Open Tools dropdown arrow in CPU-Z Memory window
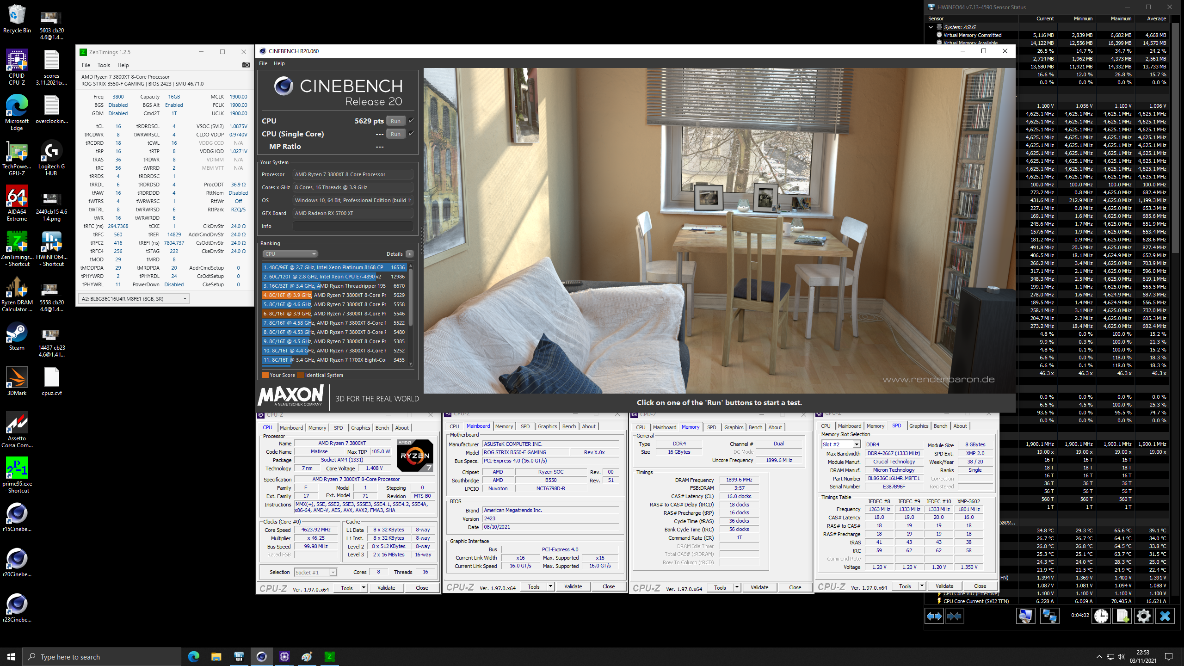 [737, 587]
